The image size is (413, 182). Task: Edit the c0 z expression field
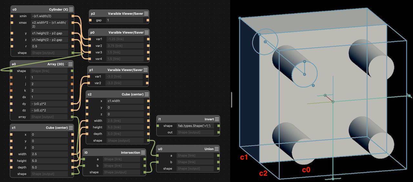tap(49, 40)
